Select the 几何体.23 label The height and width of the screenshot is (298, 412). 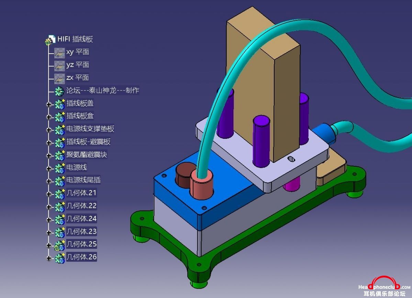(x=81, y=232)
